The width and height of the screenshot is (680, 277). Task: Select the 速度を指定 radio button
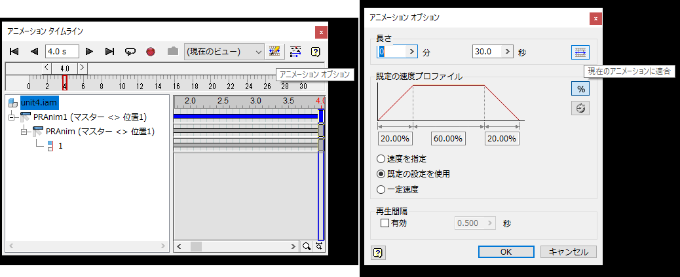(x=381, y=159)
